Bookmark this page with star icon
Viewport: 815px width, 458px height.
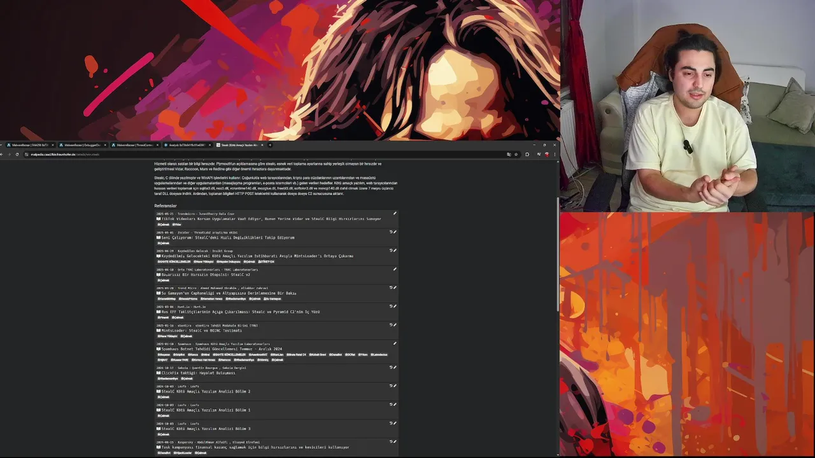[516, 155]
